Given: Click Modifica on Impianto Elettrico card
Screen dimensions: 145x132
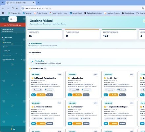Looking at the screenshot, I should click(x=41, y=124).
